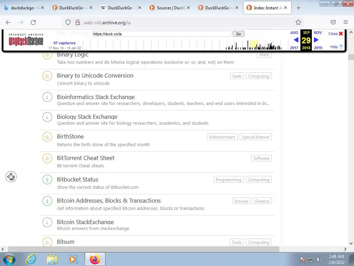
Task: Open Bioinformatics Stack Exchange entry
Action: 96,97
